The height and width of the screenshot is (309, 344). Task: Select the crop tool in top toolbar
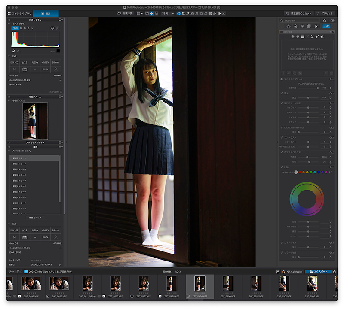pyautogui.click(x=184, y=14)
